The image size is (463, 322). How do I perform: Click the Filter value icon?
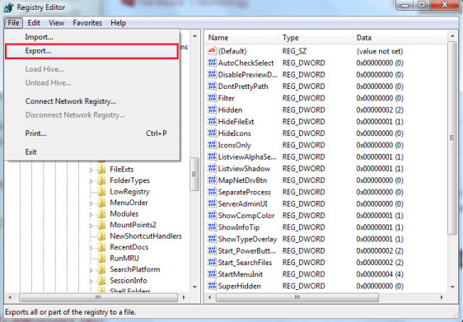click(x=212, y=98)
